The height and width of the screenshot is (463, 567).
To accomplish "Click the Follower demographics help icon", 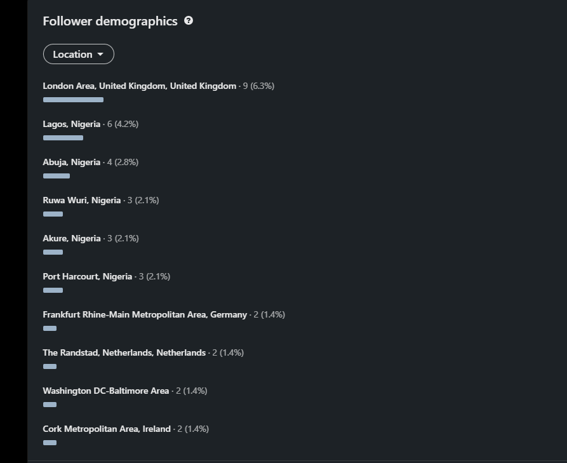I will pyautogui.click(x=189, y=20).
